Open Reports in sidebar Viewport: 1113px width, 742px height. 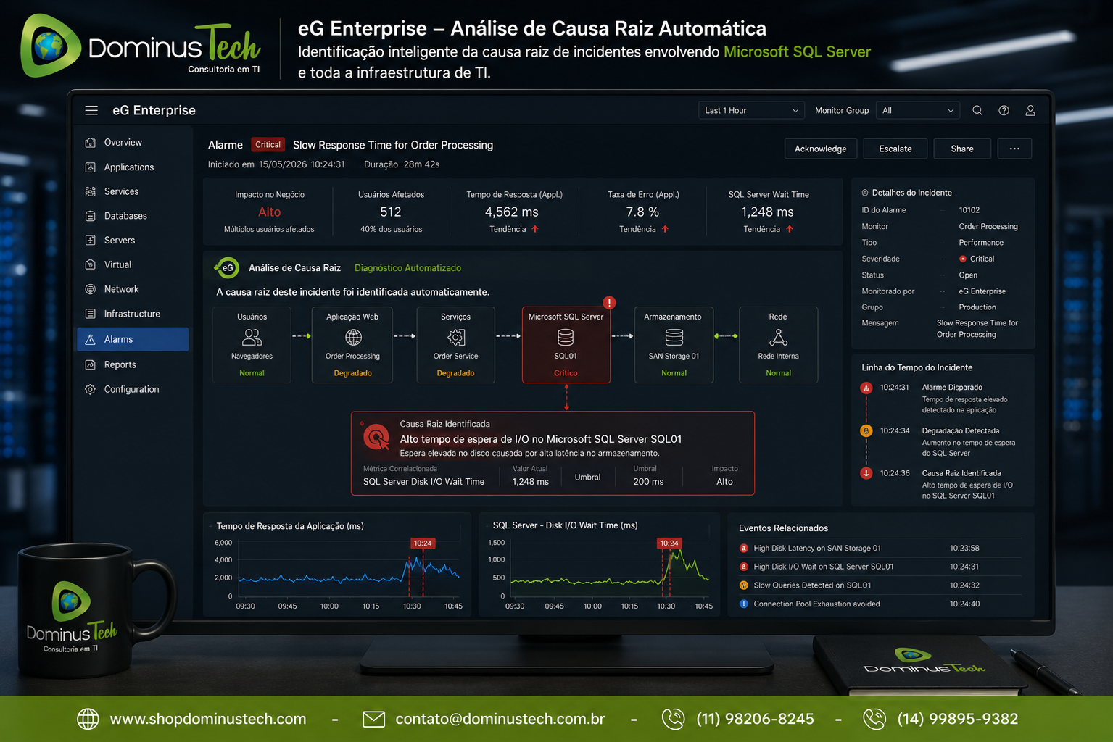pyautogui.click(x=133, y=364)
